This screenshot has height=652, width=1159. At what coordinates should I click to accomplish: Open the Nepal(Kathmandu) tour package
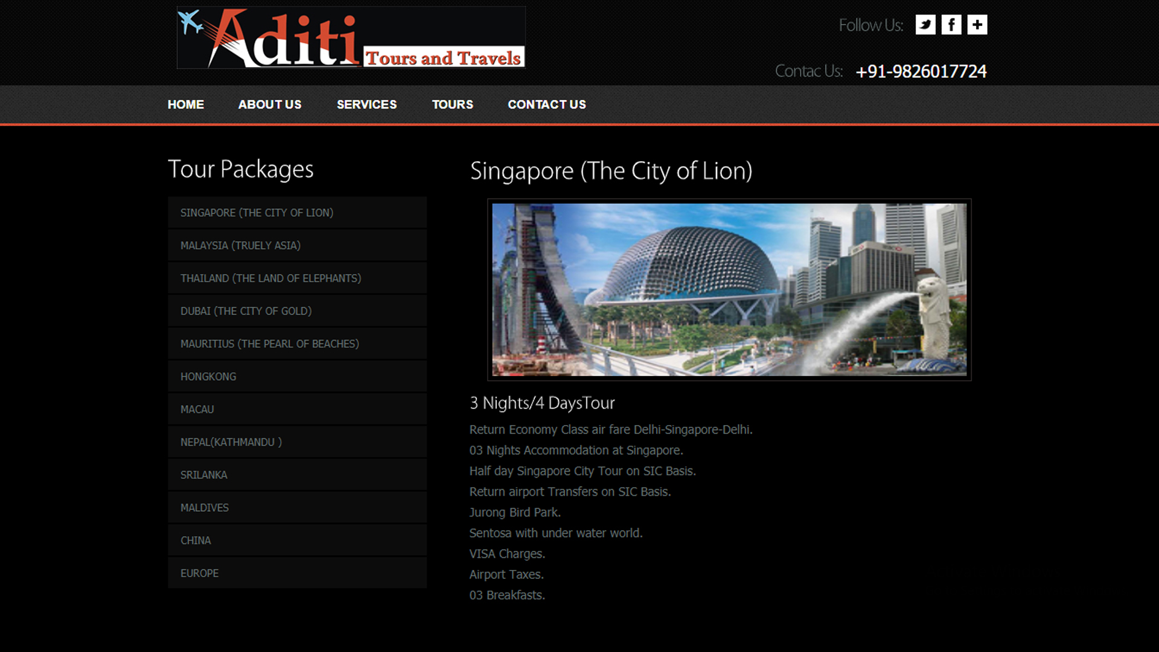[297, 442]
